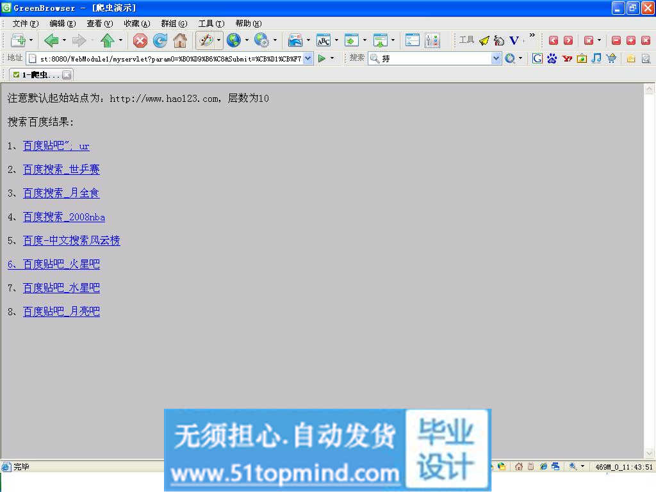This screenshot has width=656, height=492.
Task: Open the 百度贴吧": ur link
Action: (56, 146)
